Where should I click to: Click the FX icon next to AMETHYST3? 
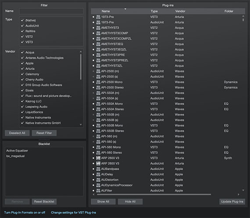(98, 28)
